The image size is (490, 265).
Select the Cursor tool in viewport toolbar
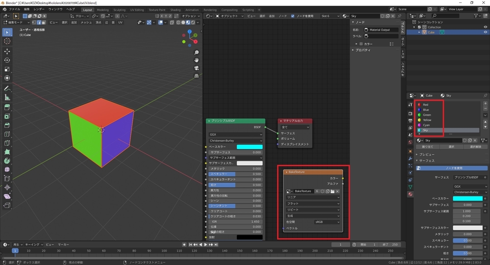[7, 41]
